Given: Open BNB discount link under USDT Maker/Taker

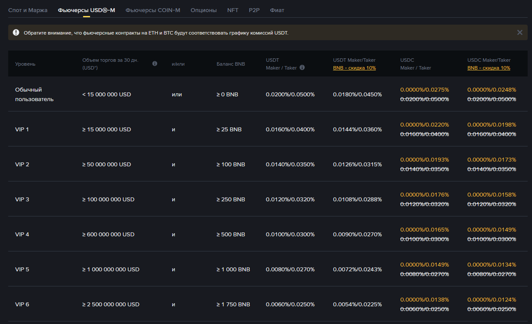Looking at the screenshot, I should point(354,68).
